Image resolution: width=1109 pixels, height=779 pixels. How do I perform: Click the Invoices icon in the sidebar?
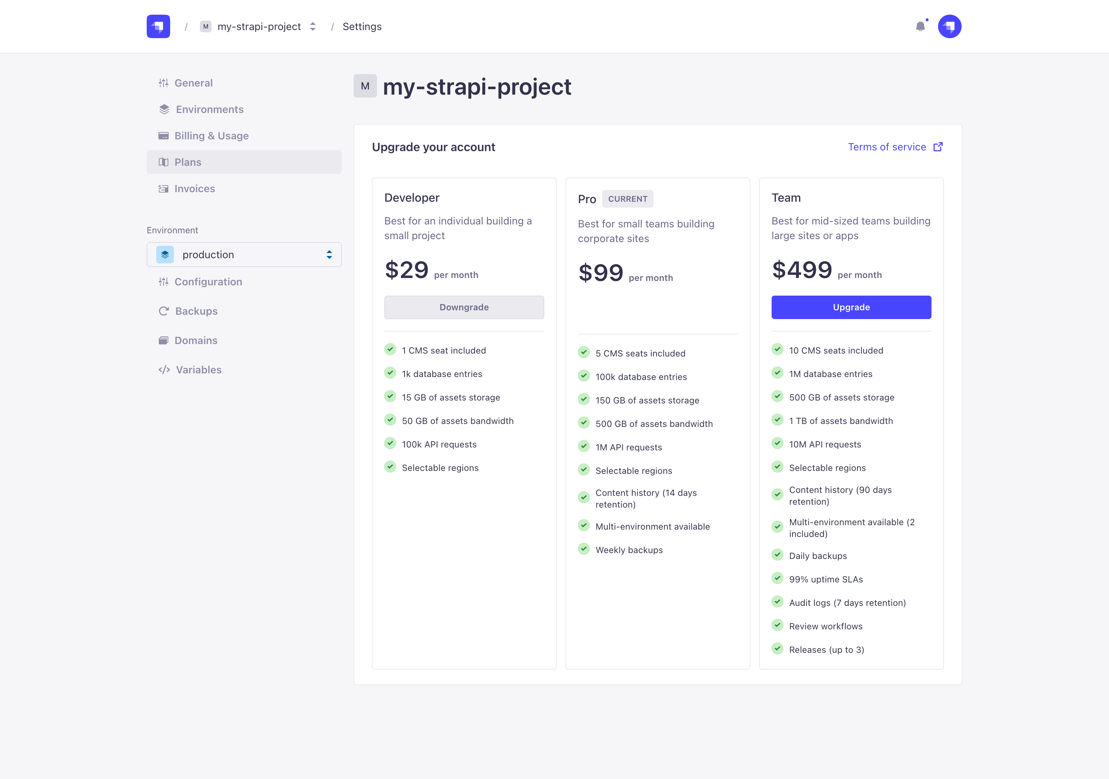[164, 189]
